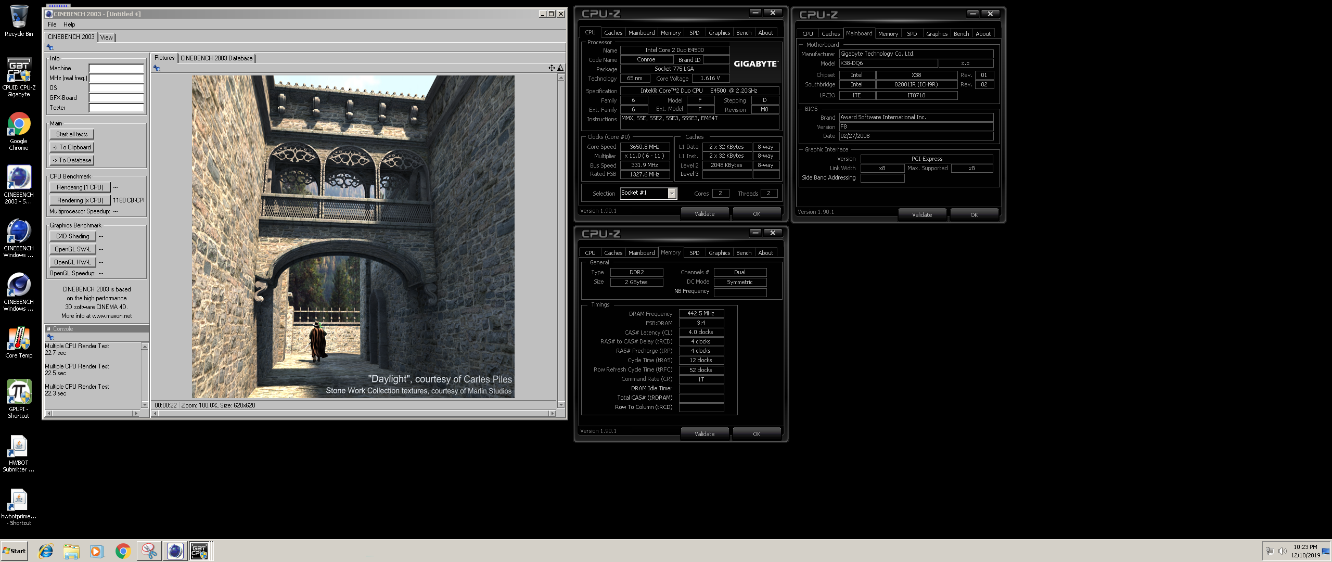
Task: Click the picture horizontal scrollbar right arrow
Action: pyautogui.click(x=552, y=414)
